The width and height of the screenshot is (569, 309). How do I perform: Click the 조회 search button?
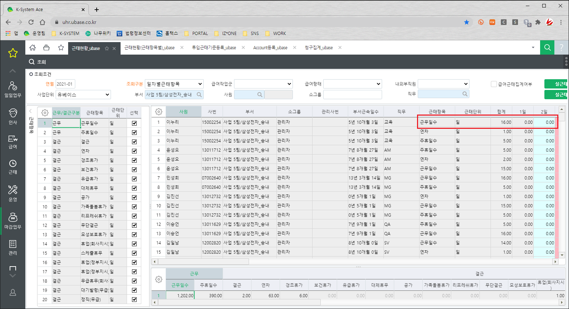[x=38, y=62]
